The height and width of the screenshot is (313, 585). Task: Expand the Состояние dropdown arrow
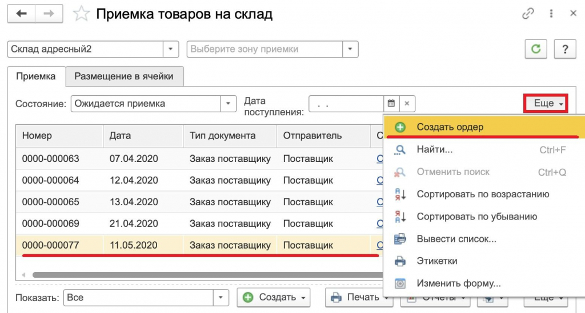click(x=228, y=103)
